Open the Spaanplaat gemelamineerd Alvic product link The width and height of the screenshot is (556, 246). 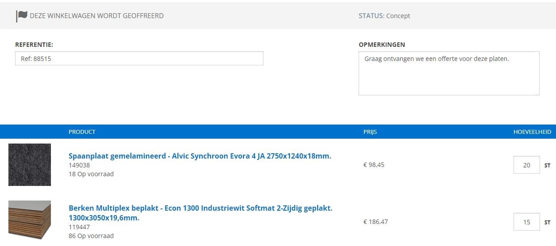200,156
